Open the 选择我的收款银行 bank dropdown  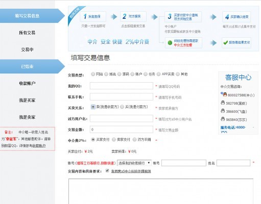click(x=134, y=163)
